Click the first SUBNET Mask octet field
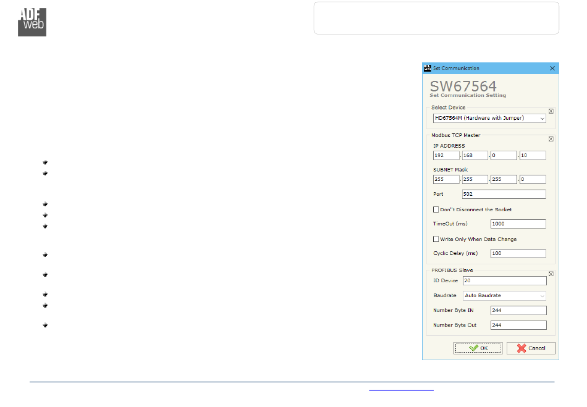Screen dimensions: 587x407 [446, 180]
